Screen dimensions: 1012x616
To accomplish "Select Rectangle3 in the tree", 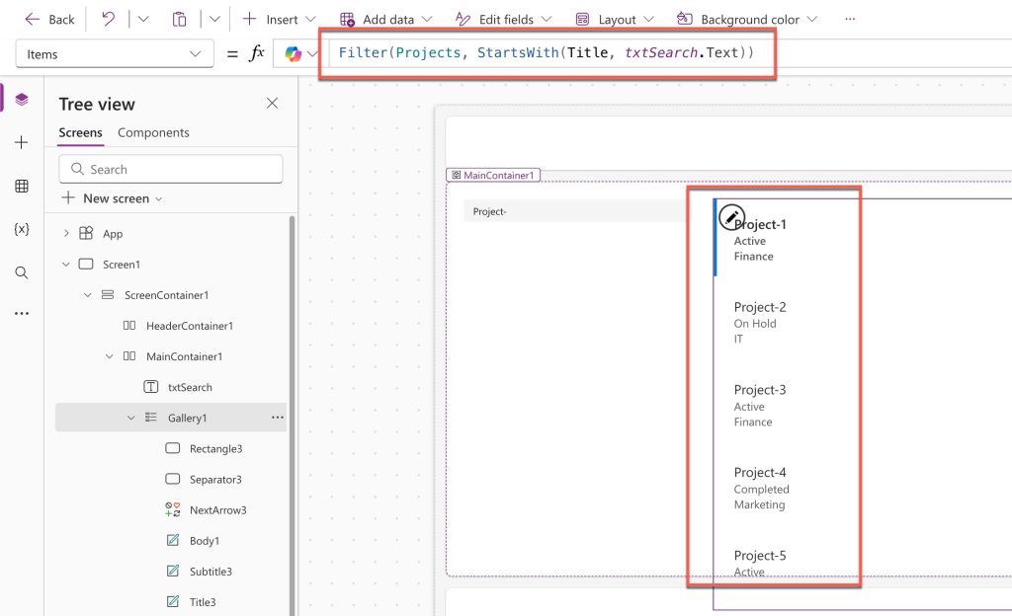I will click(215, 448).
